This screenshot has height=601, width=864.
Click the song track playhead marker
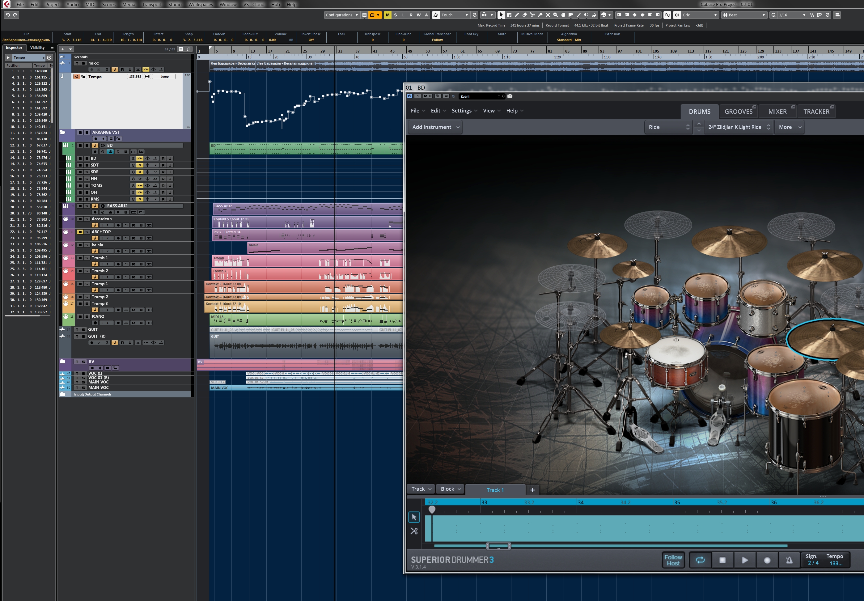pyautogui.click(x=432, y=509)
